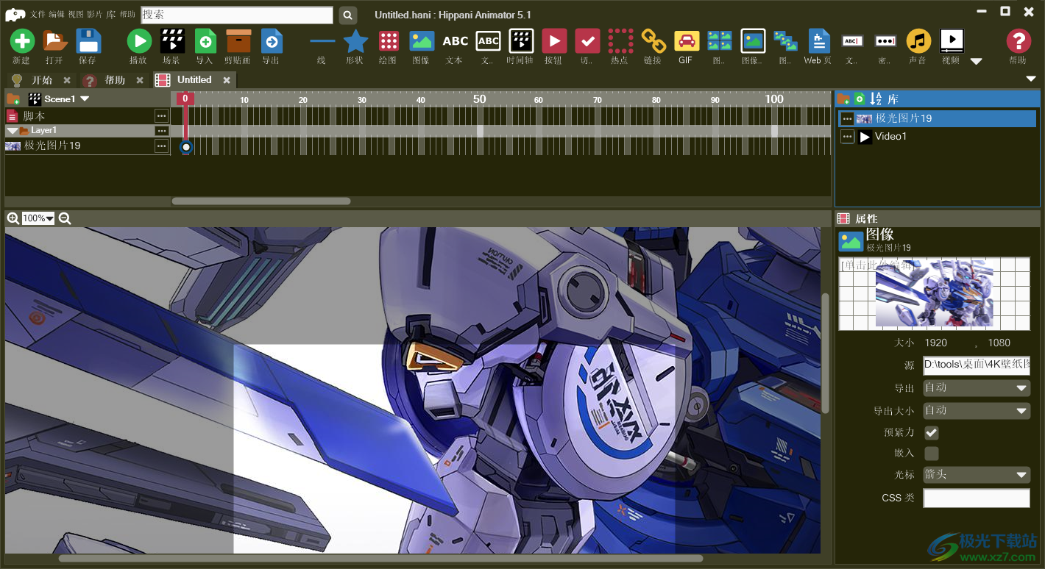The width and height of the screenshot is (1045, 569).
Task: Add a 时间轴 (Timeline) element
Action: [x=521, y=41]
